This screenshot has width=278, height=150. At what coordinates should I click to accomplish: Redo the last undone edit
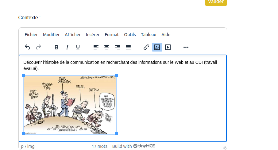(38, 47)
